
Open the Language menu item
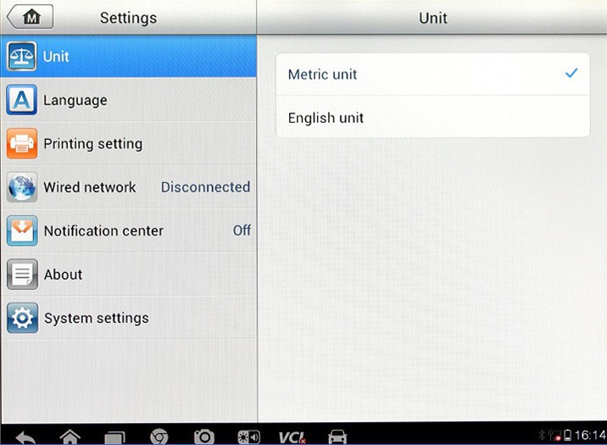point(75,100)
